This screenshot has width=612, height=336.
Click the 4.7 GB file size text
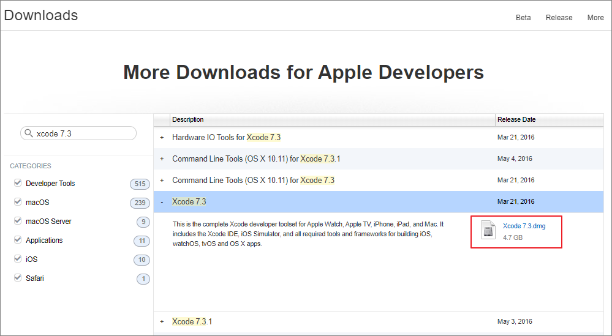tap(513, 237)
